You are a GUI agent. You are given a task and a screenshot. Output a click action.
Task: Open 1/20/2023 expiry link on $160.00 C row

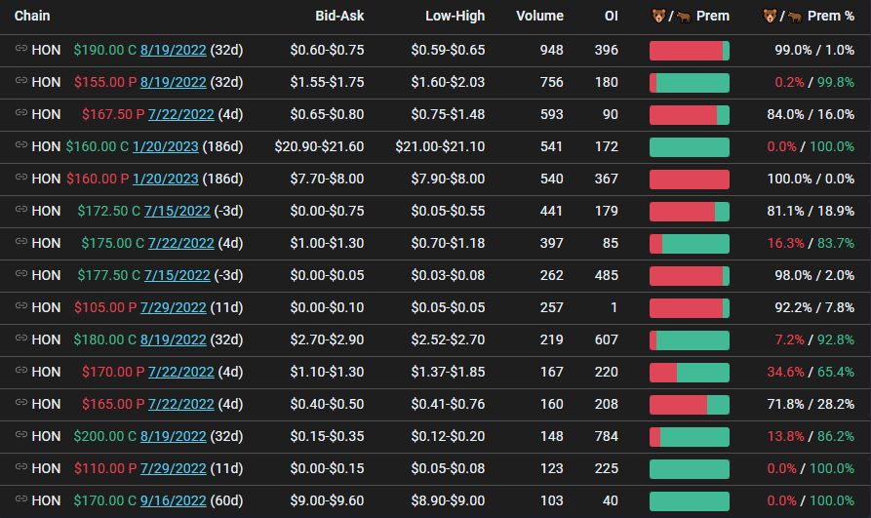(166, 146)
